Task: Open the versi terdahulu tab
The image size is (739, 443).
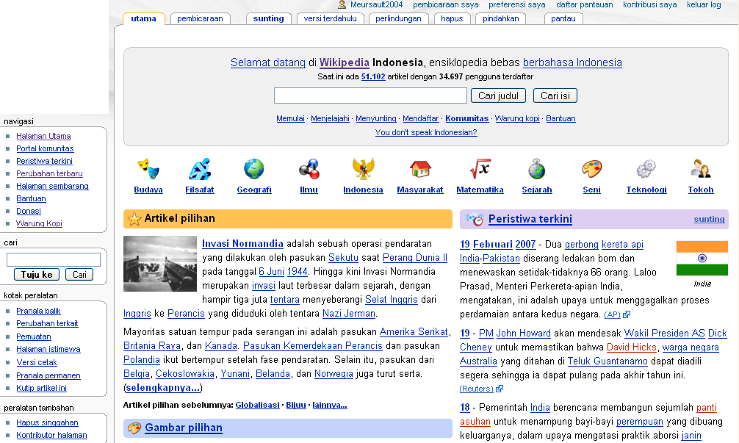Action: pos(330,18)
